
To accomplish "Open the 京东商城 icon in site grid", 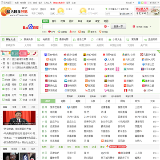I will point(46,90).
